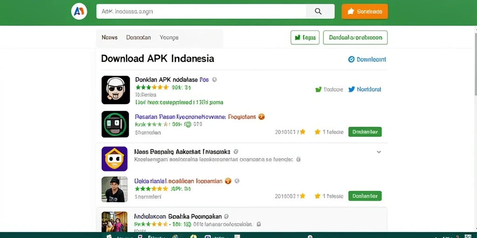Click the emoji icon after Fooyolans title
Viewport: 477px width, 238px height.
pyautogui.click(x=261, y=117)
